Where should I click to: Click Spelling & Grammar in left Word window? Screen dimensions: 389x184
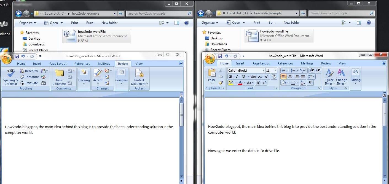pyautogui.click(x=11, y=77)
